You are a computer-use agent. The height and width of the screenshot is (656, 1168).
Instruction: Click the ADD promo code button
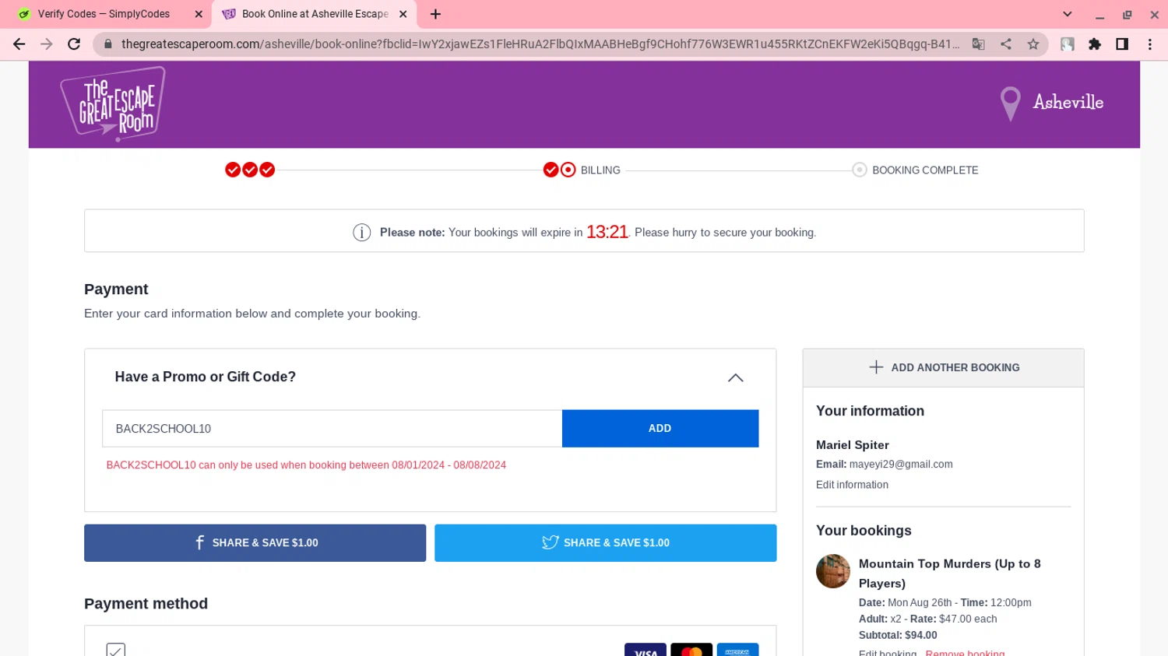(660, 428)
